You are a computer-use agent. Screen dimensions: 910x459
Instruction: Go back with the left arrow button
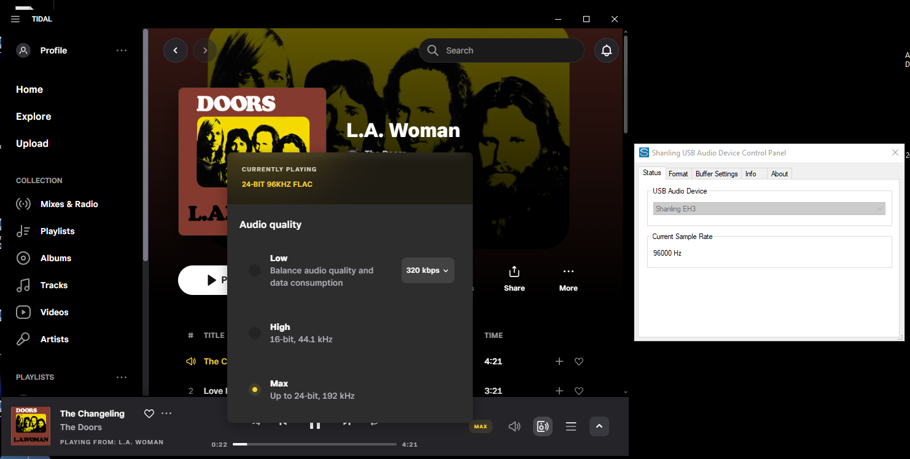tap(176, 50)
